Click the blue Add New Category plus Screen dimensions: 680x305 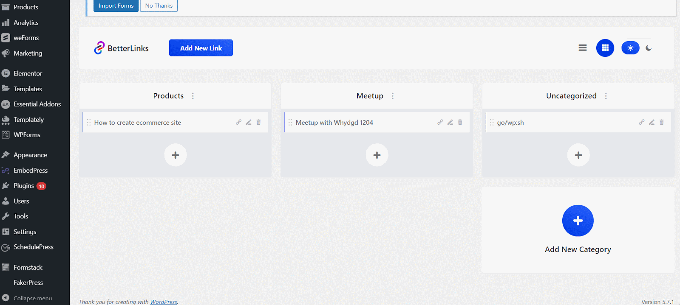pyautogui.click(x=578, y=221)
